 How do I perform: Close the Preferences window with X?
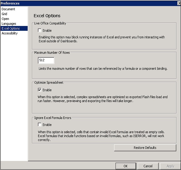(179, 3)
